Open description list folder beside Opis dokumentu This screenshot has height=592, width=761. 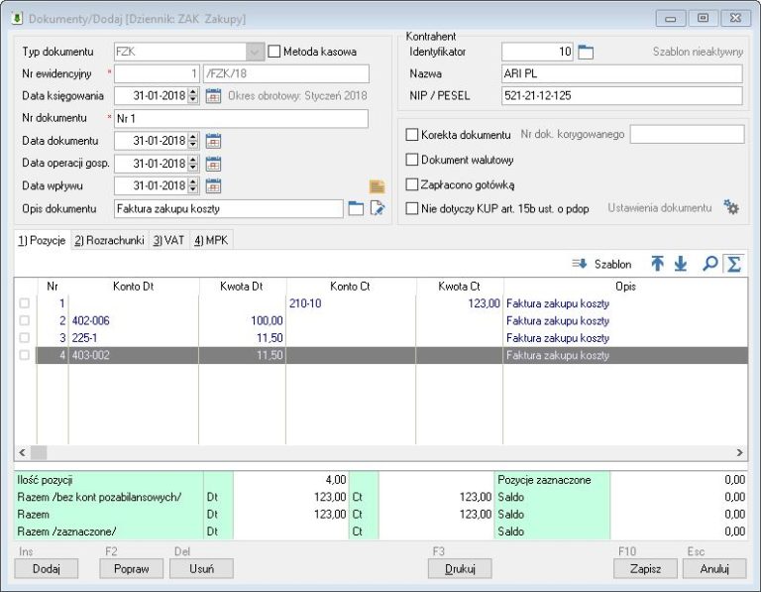[356, 209]
